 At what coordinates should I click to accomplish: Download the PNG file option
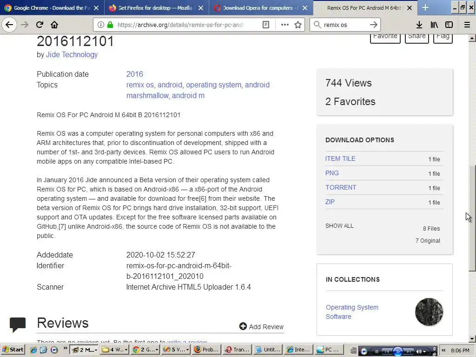[332, 173]
